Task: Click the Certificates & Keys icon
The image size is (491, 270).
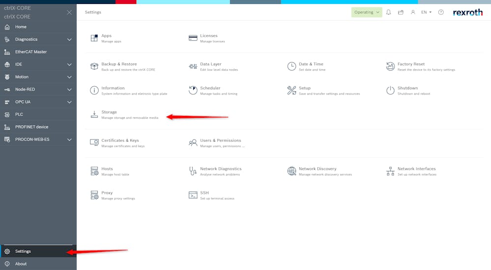Action: click(94, 143)
